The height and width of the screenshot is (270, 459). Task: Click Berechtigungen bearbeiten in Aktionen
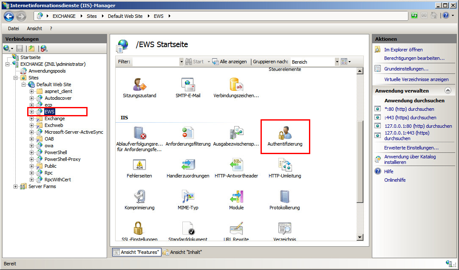pos(414,58)
